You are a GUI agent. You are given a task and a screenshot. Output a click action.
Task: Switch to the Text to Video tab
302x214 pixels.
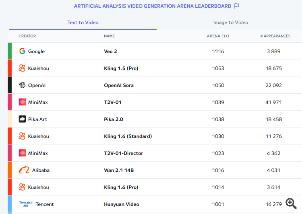[83, 23]
